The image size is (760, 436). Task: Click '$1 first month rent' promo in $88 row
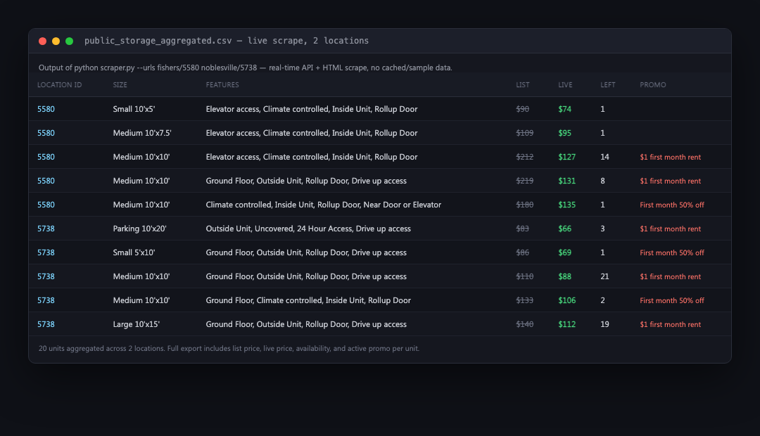(x=671, y=276)
